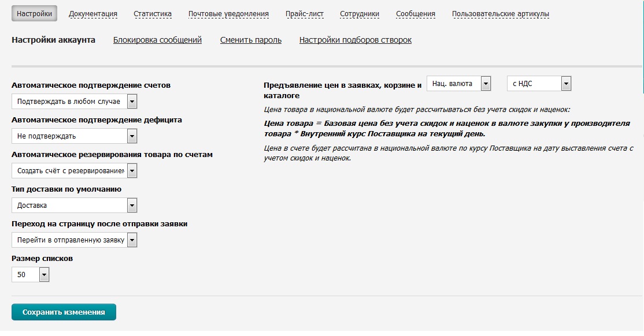644x336 pixels.
Task: Switch to the Сотрудники tab
Action: tap(360, 14)
